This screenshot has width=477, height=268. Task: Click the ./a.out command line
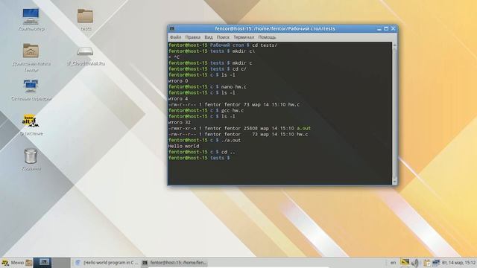(204, 140)
